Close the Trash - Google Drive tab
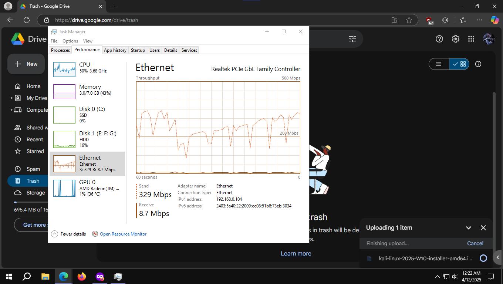This screenshot has width=503, height=284. (100, 6)
